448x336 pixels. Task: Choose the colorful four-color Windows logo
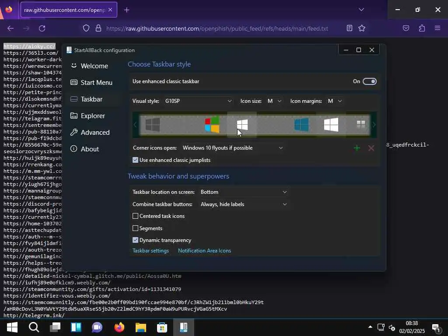[x=212, y=125]
